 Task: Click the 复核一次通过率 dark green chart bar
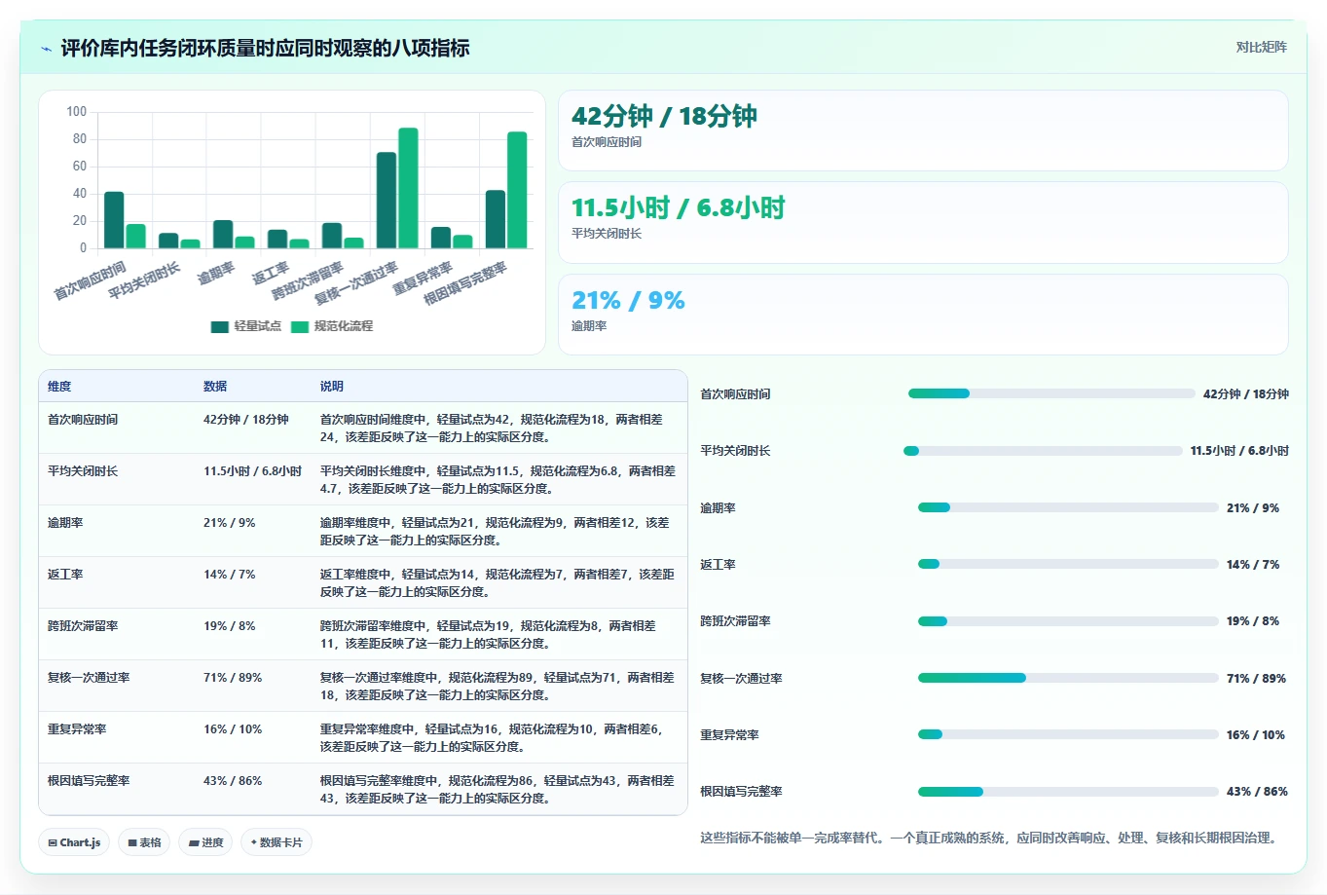click(387, 201)
